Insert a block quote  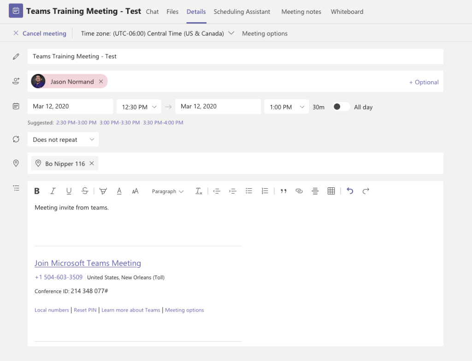click(x=283, y=191)
